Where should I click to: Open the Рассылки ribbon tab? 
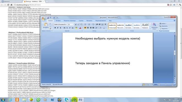pyautogui.click(x=89, y=21)
